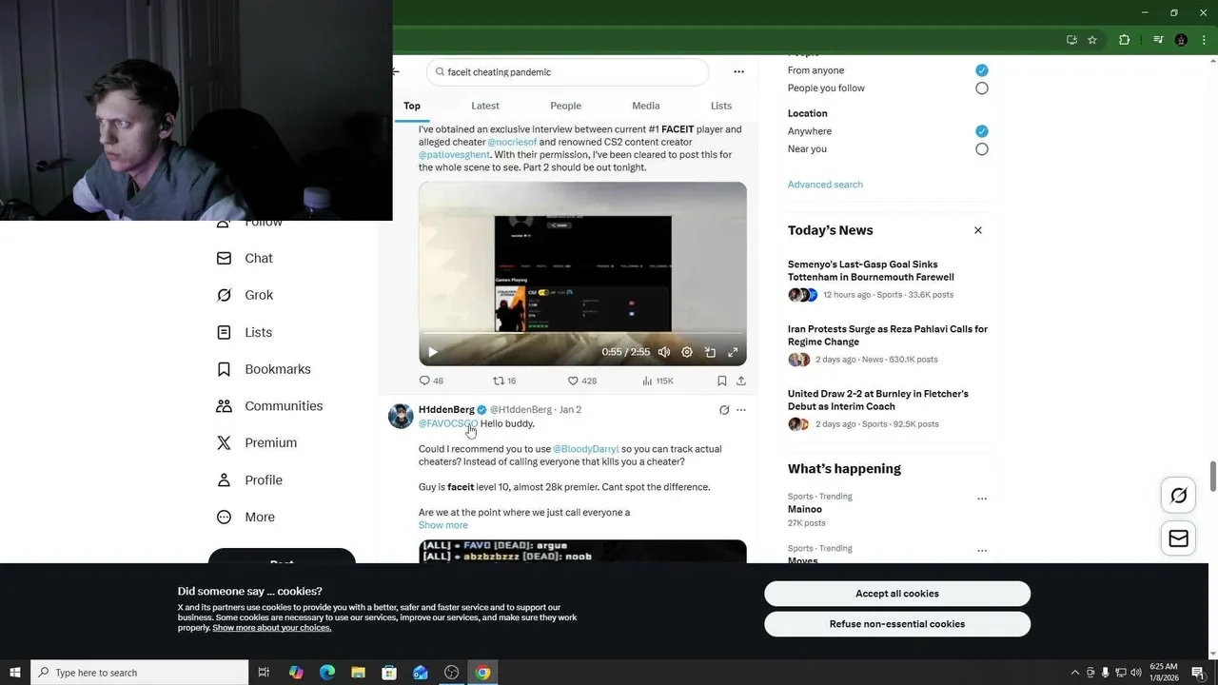The width and height of the screenshot is (1218, 685).
Task: Switch to the Media tab
Action: (645, 106)
